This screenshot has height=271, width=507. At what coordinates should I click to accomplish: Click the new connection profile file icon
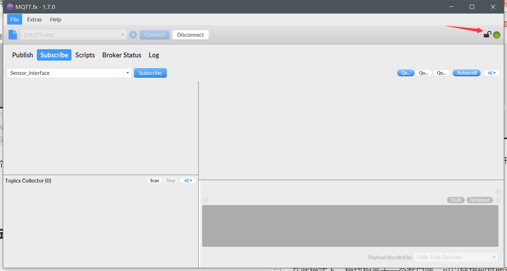(x=13, y=35)
